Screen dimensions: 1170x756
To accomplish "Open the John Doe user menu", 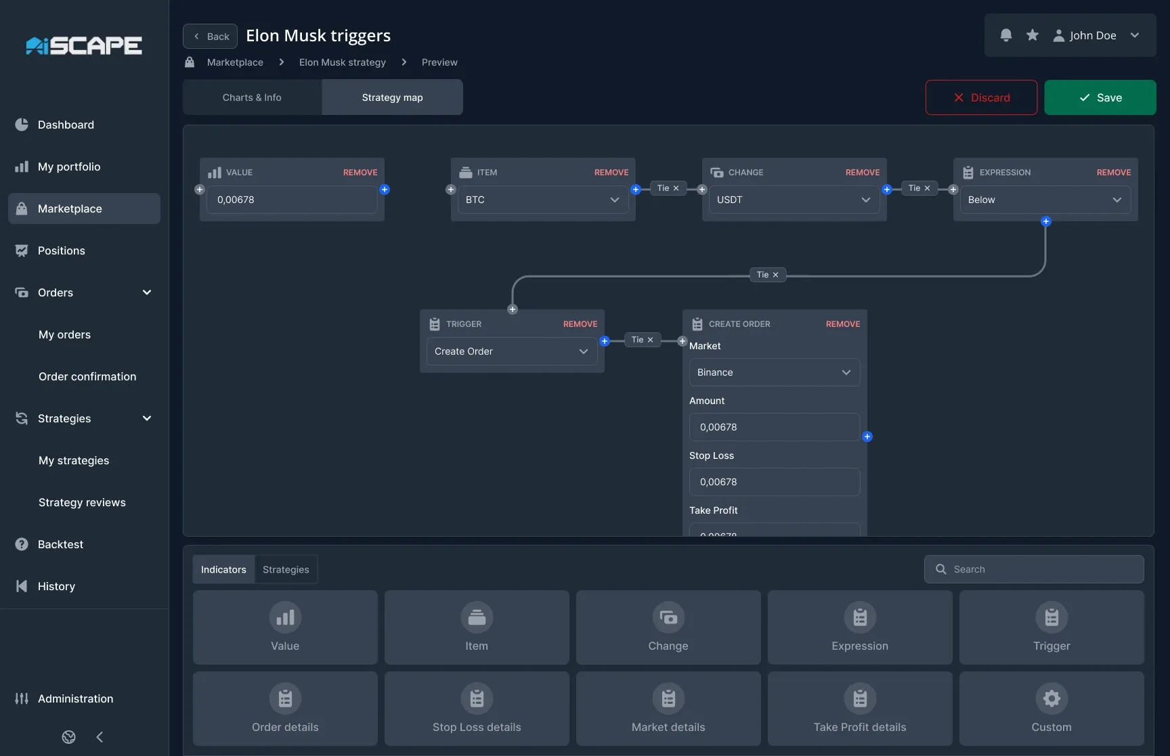I will pyautogui.click(x=1096, y=35).
